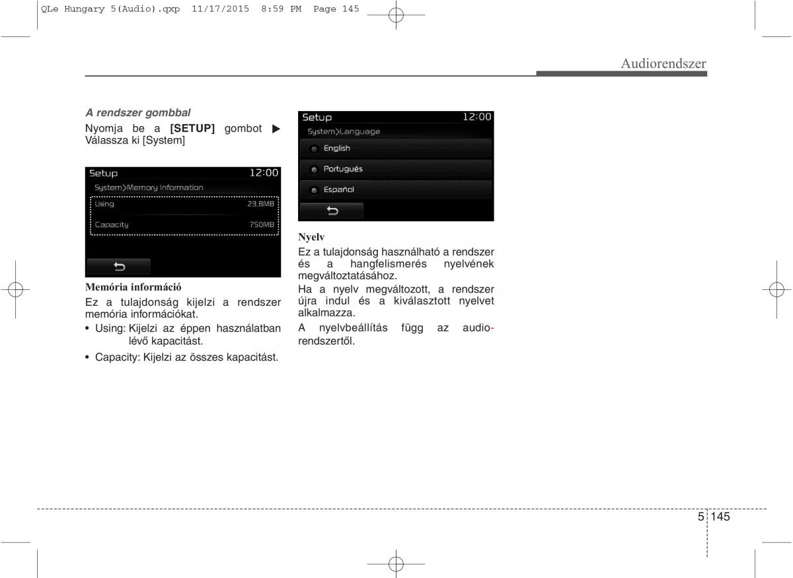Click the 'Nyelv' caption
The image size is (793, 578).
tap(311, 236)
